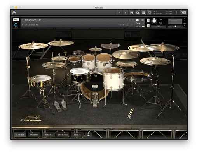The image size is (197, 152).
Task: Open the SETTINGS tab
Action: pyautogui.click(x=63, y=135)
